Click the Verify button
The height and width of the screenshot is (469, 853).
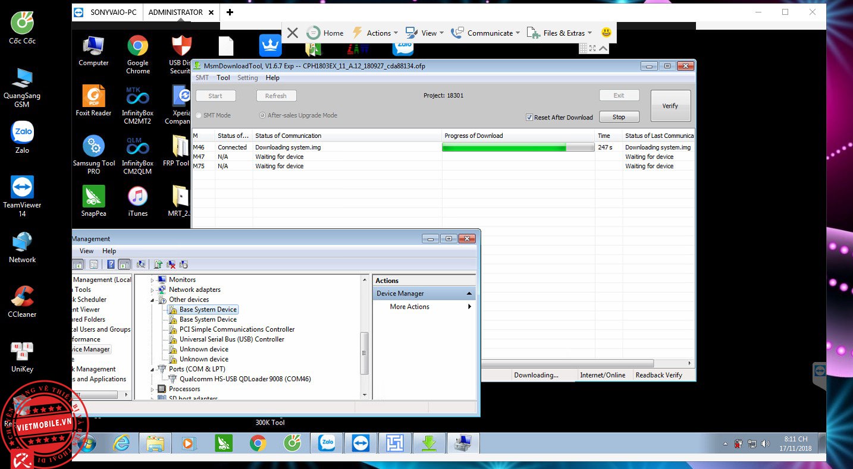[670, 106]
